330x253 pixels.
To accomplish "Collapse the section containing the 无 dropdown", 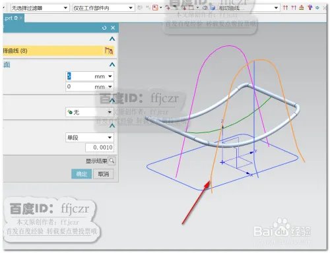I will 112,101.
